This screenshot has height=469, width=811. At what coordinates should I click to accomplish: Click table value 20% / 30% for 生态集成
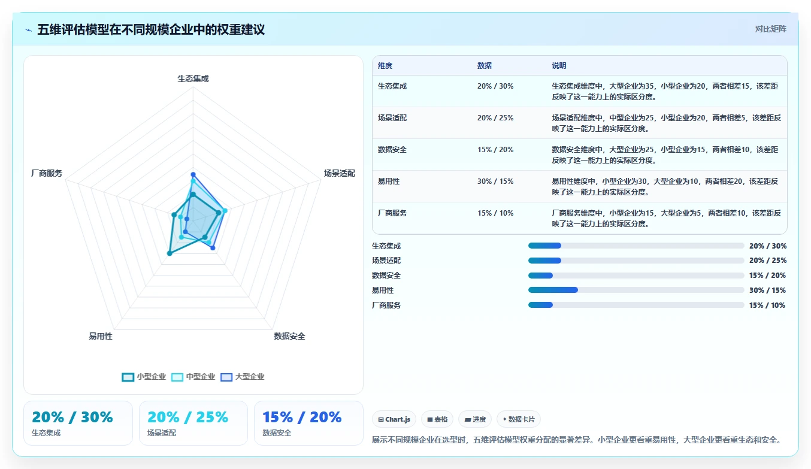[x=495, y=86]
